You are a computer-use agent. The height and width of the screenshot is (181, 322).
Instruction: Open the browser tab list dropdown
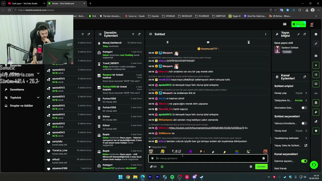(3, 4)
